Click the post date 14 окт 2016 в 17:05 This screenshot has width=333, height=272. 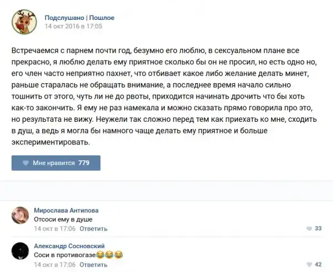(x=73, y=26)
